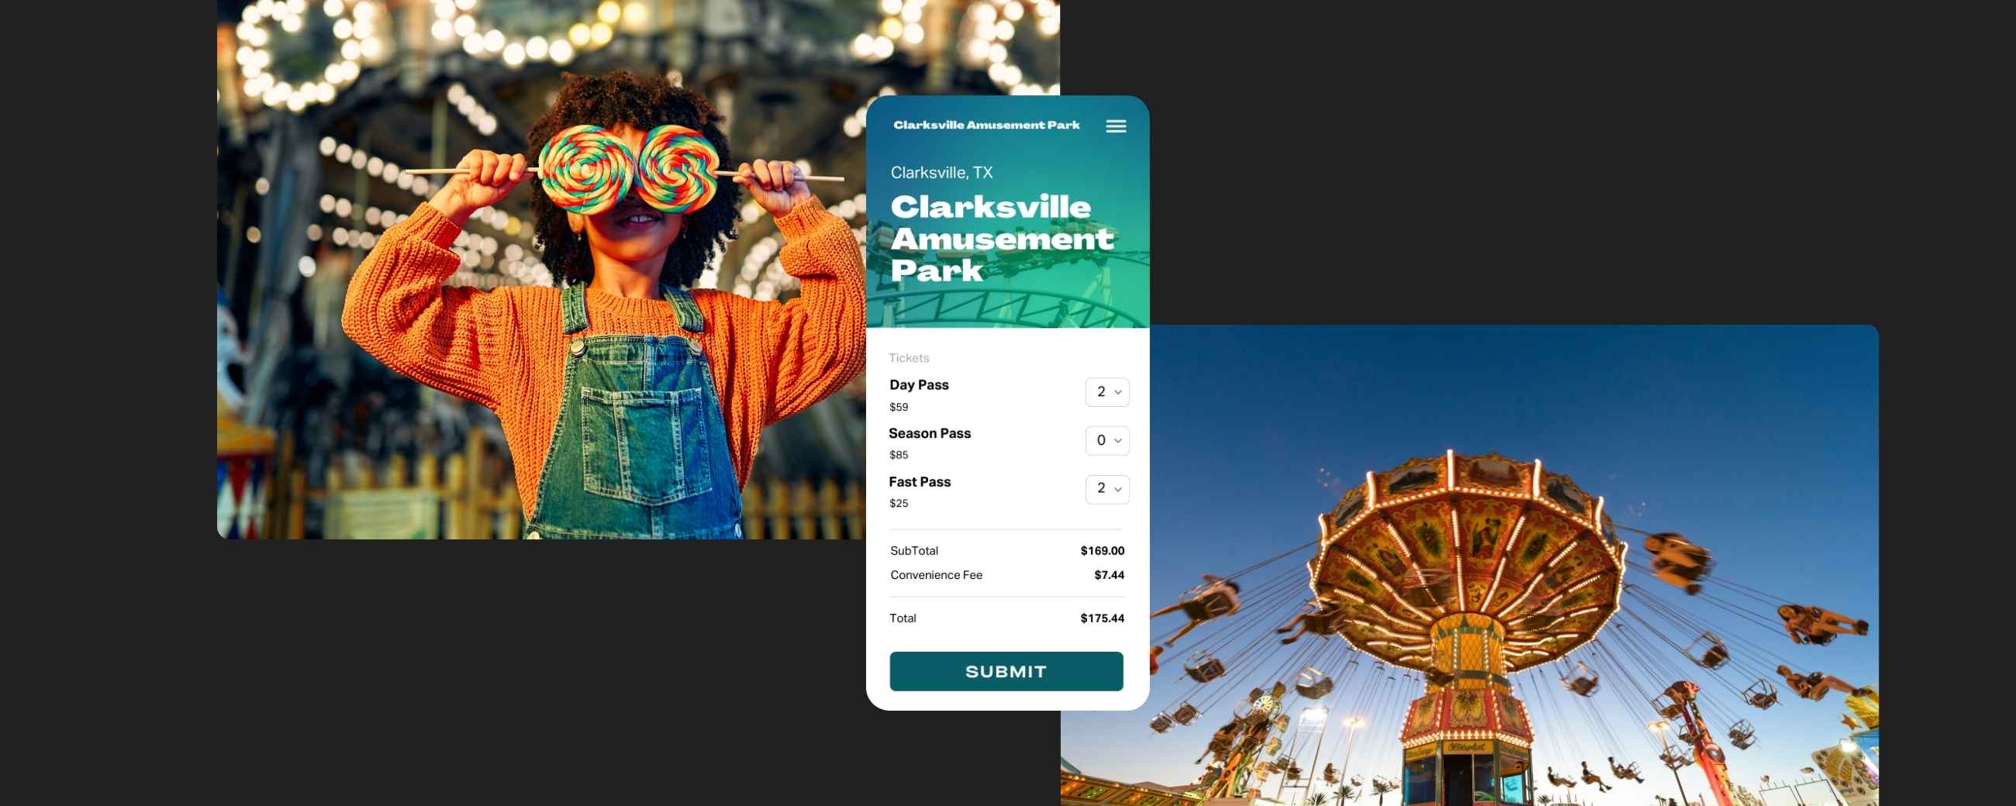Screen dimensions: 2016x806
Task: Click the Clarksville, TX location text
Action: [x=941, y=173]
